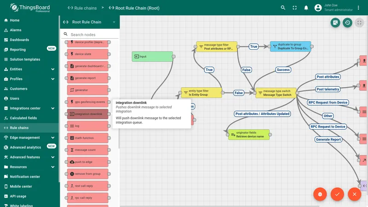Image resolution: width=368 pixels, height=207 pixels.
Task: Click Root Rule Chain (Root) breadcrumb
Action: [134, 8]
